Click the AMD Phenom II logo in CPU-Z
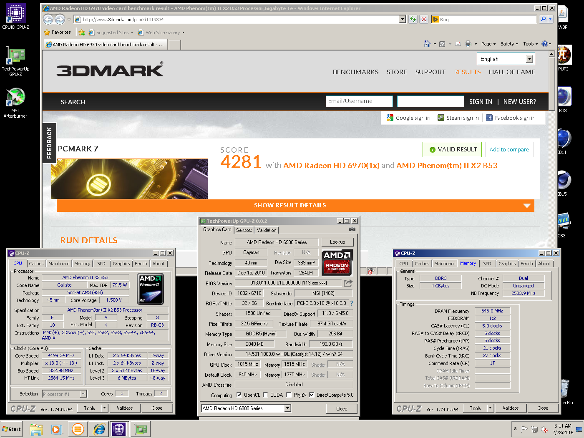The height and width of the screenshot is (438, 584). pos(150,289)
